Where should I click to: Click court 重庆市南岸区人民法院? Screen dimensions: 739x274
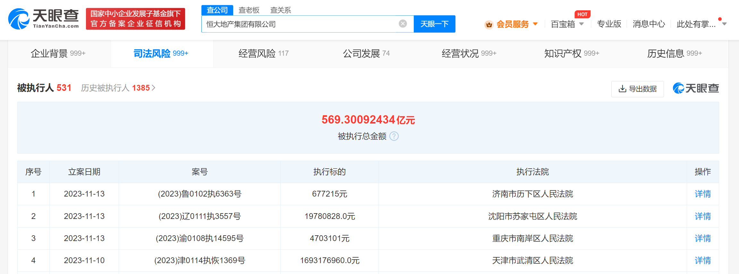pyautogui.click(x=532, y=238)
